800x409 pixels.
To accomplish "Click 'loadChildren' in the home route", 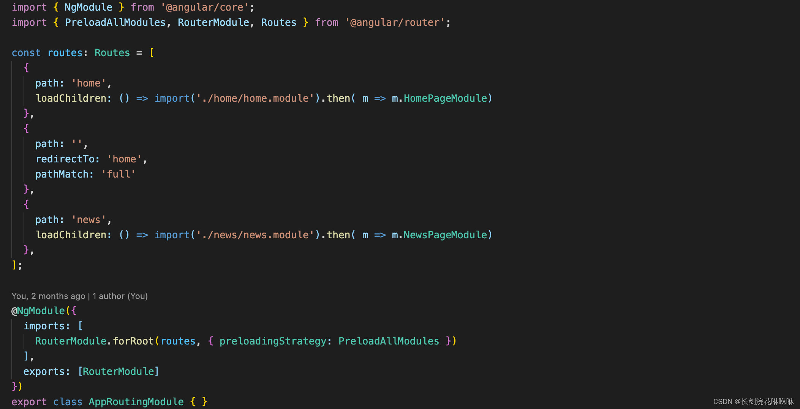I will point(71,98).
